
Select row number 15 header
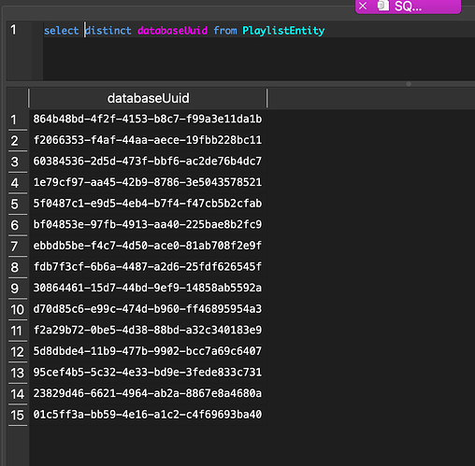[x=17, y=416]
